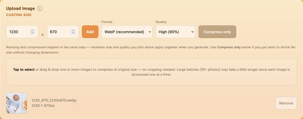303x119 pixels.
Task: Click the Upload Image title
Action: 20,8
